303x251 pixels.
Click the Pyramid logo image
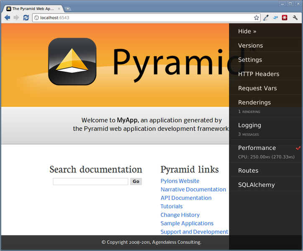click(72, 61)
